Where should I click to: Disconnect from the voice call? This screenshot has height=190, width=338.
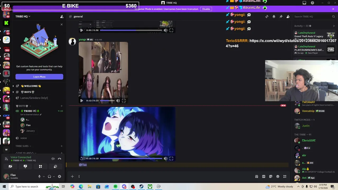(59, 159)
